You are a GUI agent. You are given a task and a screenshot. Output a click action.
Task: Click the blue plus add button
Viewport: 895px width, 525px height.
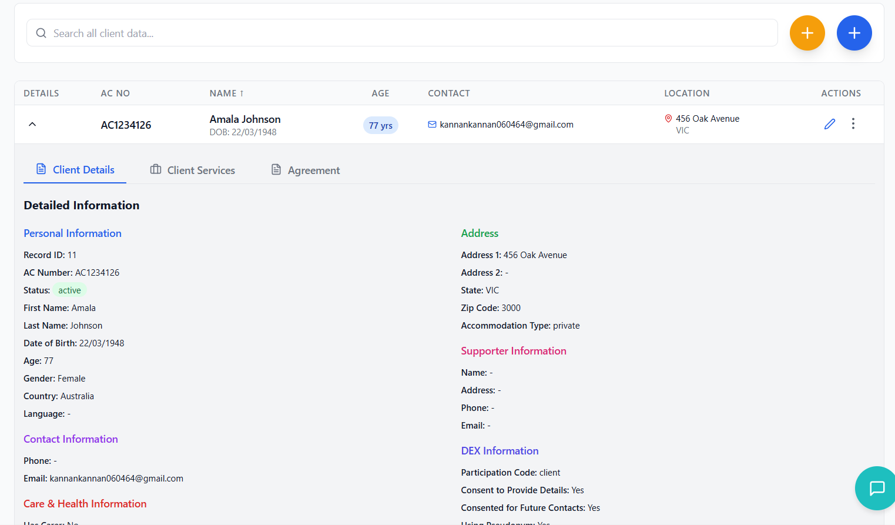point(854,33)
